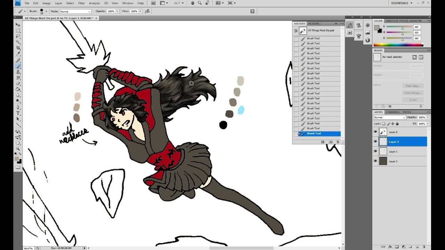Open the collapsed Histogram panel icon
Image resolution: width=445 pixels, height=250 pixels.
[367, 33]
